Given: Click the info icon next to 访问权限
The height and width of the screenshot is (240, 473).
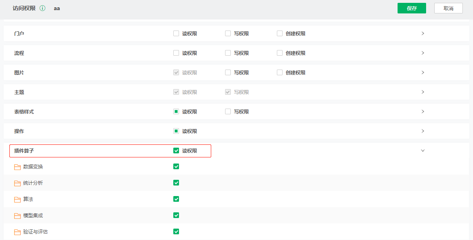Looking at the screenshot, I should click(x=42, y=8).
